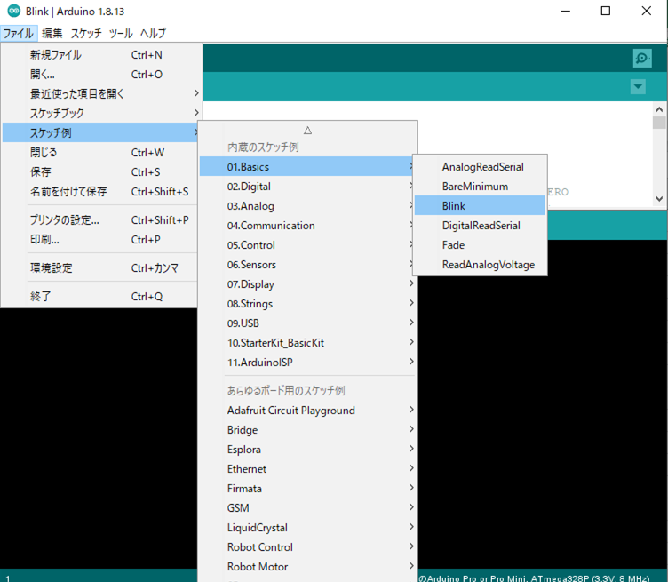This screenshot has height=582, width=668.
Task: Expand 04.Communication examples
Action: pyautogui.click(x=307, y=226)
